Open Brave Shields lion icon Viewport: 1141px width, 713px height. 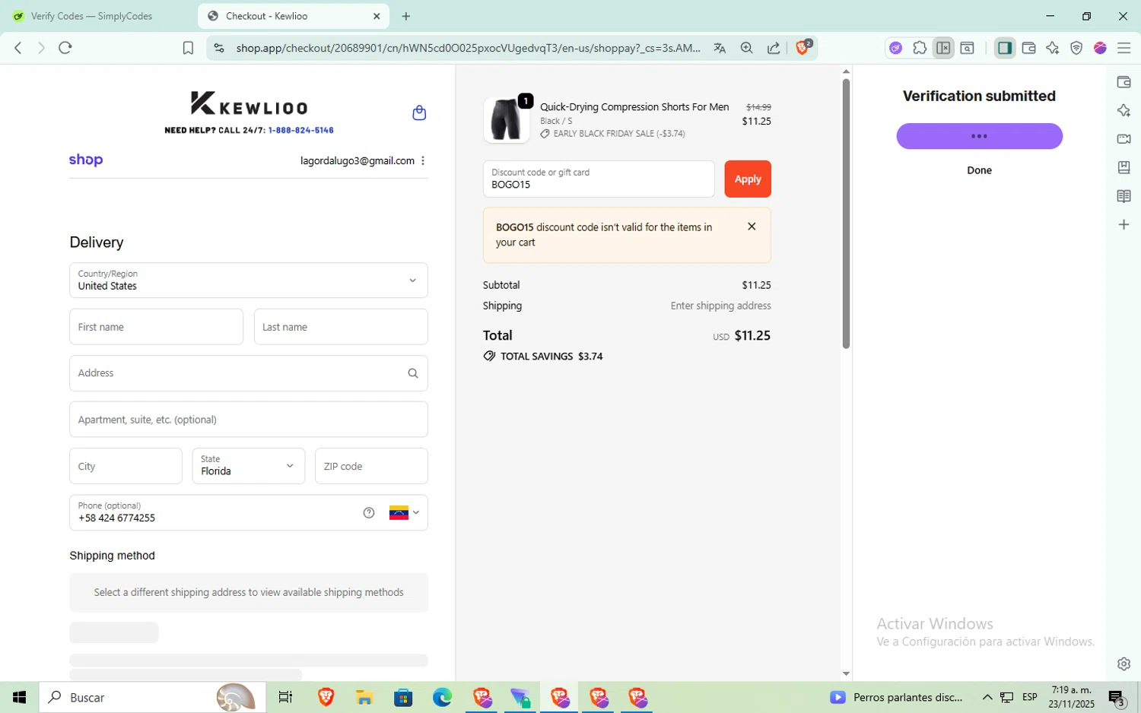803,47
